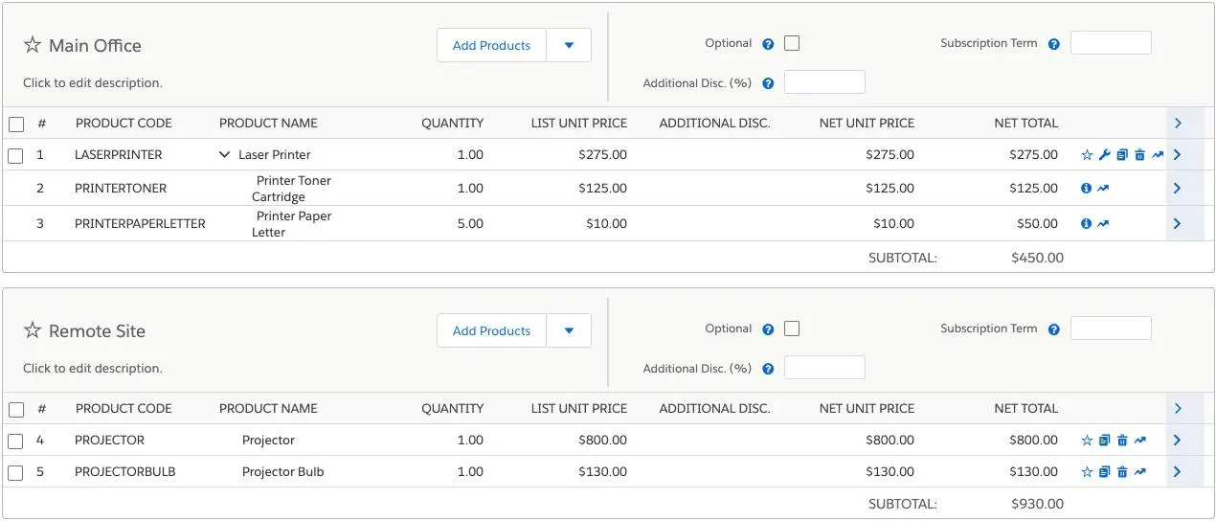This screenshot has height=521, width=1216.
Task: Click the Optional help icon in Remote Site
Action: pos(768,329)
